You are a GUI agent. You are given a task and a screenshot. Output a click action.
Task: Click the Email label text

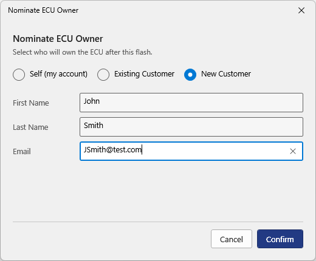[x=22, y=152]
